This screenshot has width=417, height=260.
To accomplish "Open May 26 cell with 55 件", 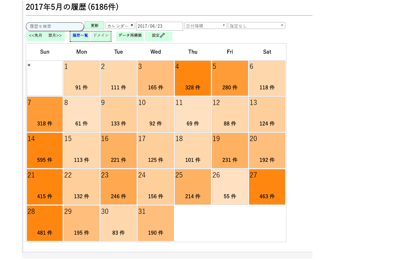I will pyautogui.click(x=230, y=187).
